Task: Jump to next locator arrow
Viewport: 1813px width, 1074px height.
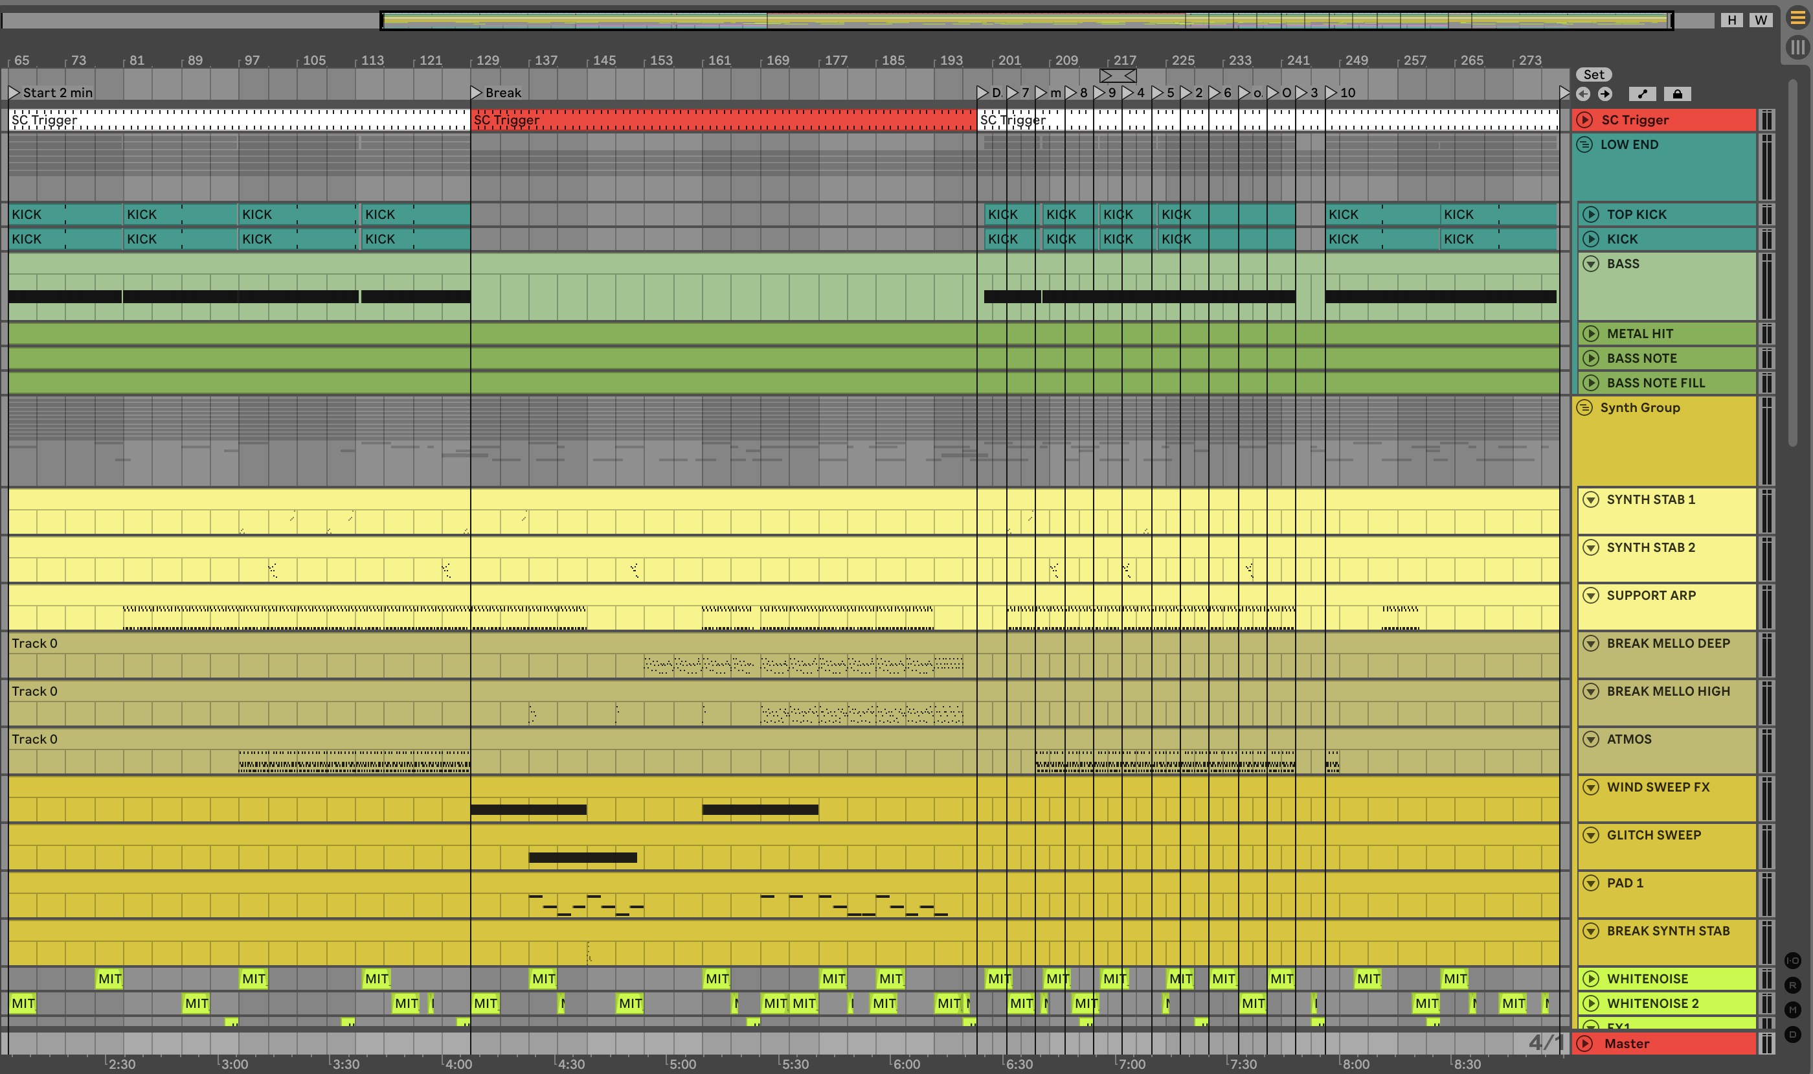Action: click(x=1605, y=94)
